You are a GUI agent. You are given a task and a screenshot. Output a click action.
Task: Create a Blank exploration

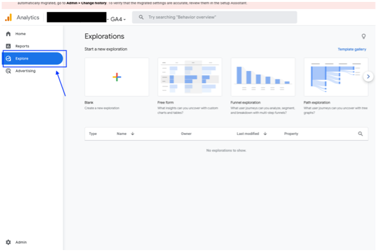[x=117, y=77]
